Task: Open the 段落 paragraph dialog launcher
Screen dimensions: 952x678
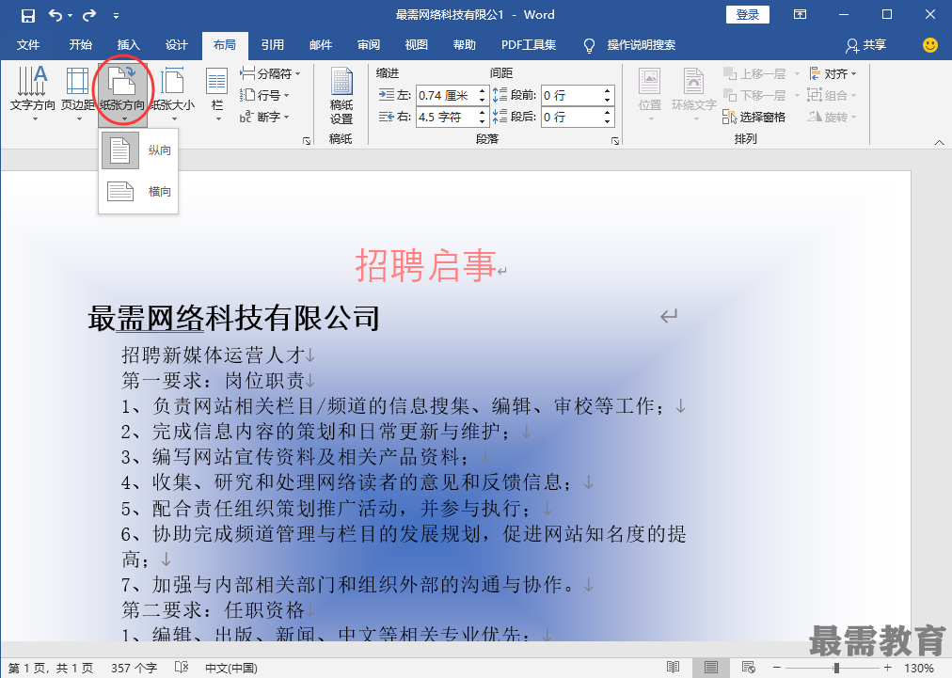Action: click(x=615, y=141)
